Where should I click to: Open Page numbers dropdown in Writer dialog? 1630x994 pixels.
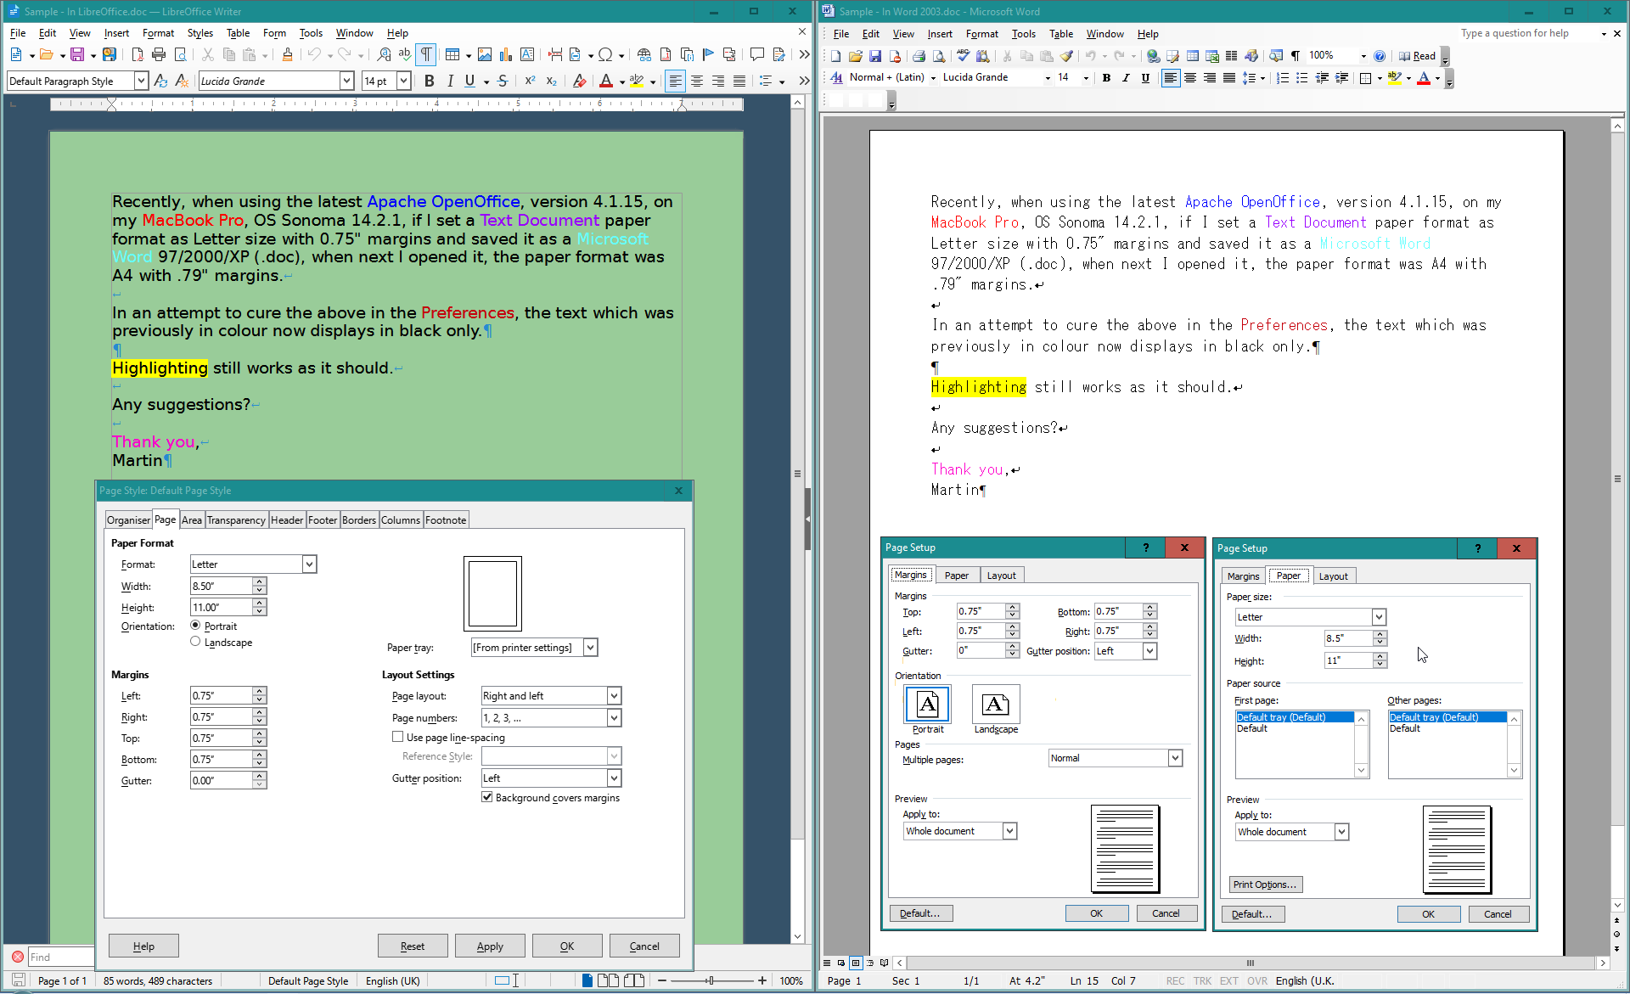pos(614,717)
